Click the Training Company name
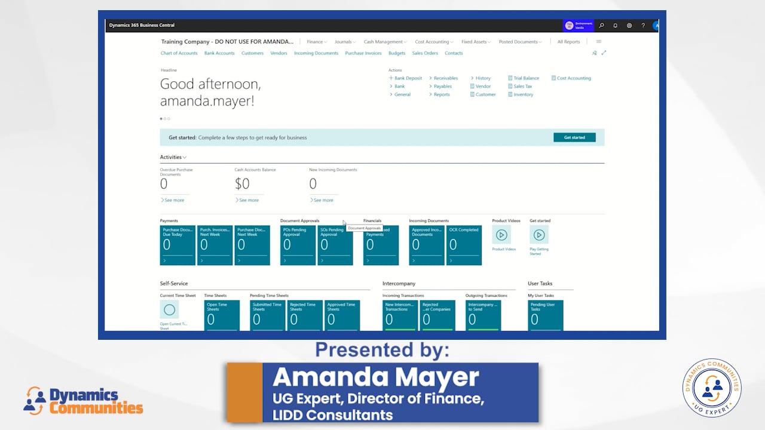 pos(227,42)
